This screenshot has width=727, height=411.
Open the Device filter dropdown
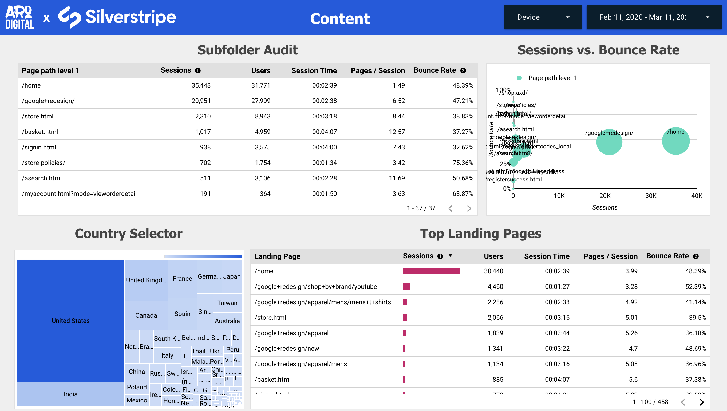[542, 17]
